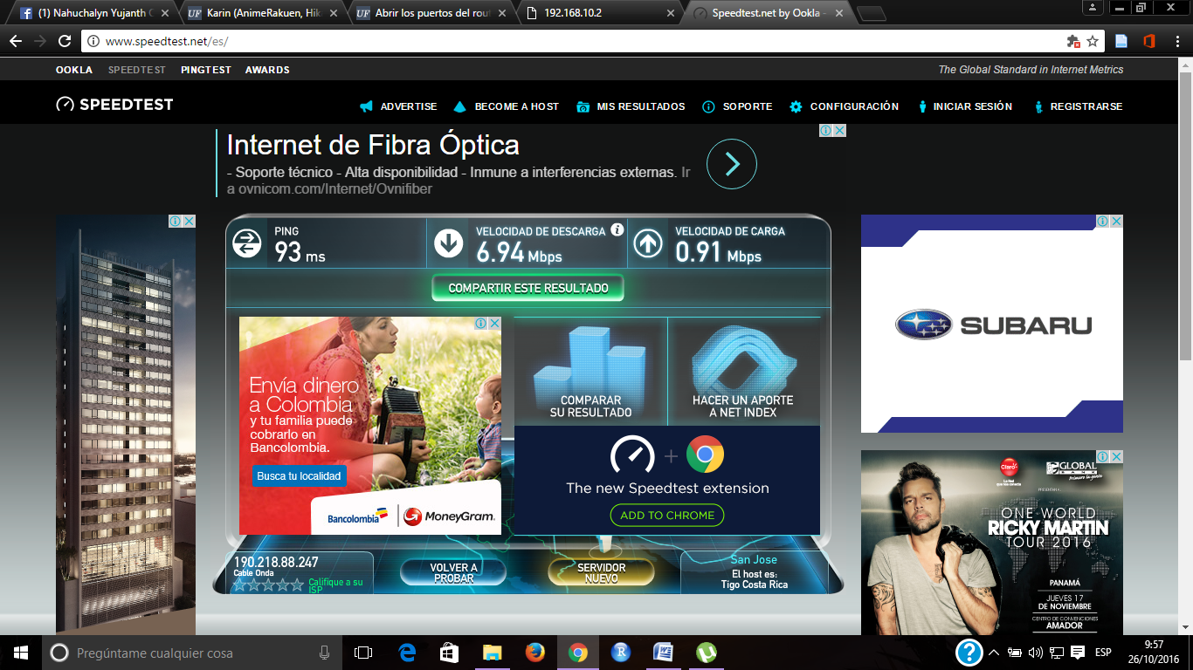Click Volver a Probar button
The image size is (1193, 670).
click(454, 573)
